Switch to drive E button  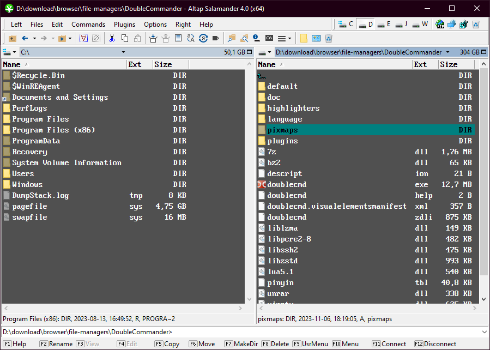(384, 24)
